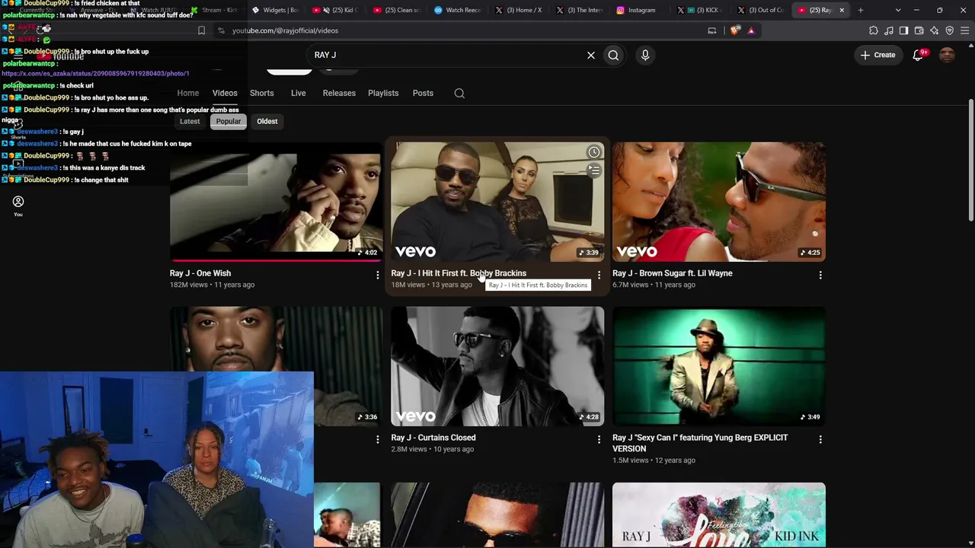The image size is (975, 548).
Task: Click the browser address bar URL
Action: pos(285,30)
